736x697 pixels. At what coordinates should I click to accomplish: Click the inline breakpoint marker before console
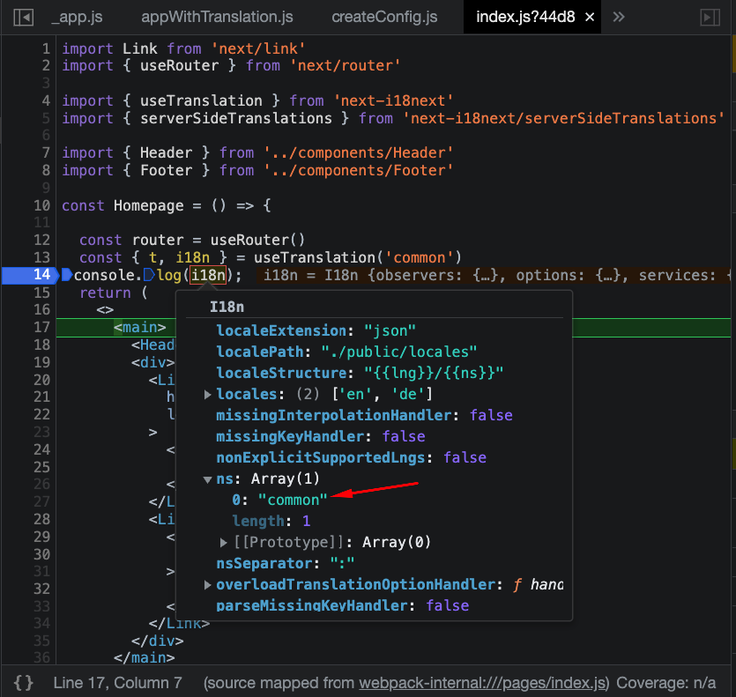click(x=67, y=275)
